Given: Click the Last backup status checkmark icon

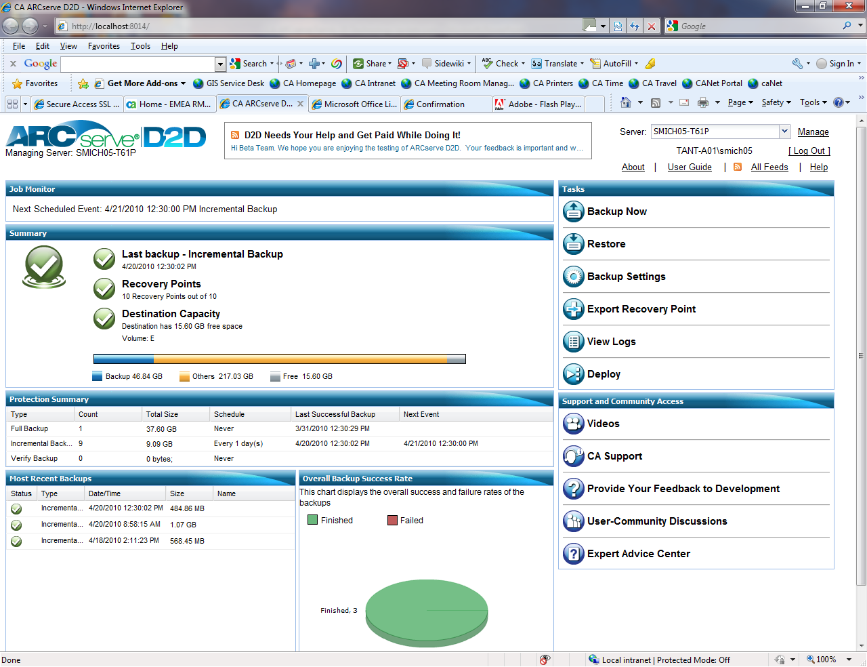Looking at the screenshot, I should (104, 259).
